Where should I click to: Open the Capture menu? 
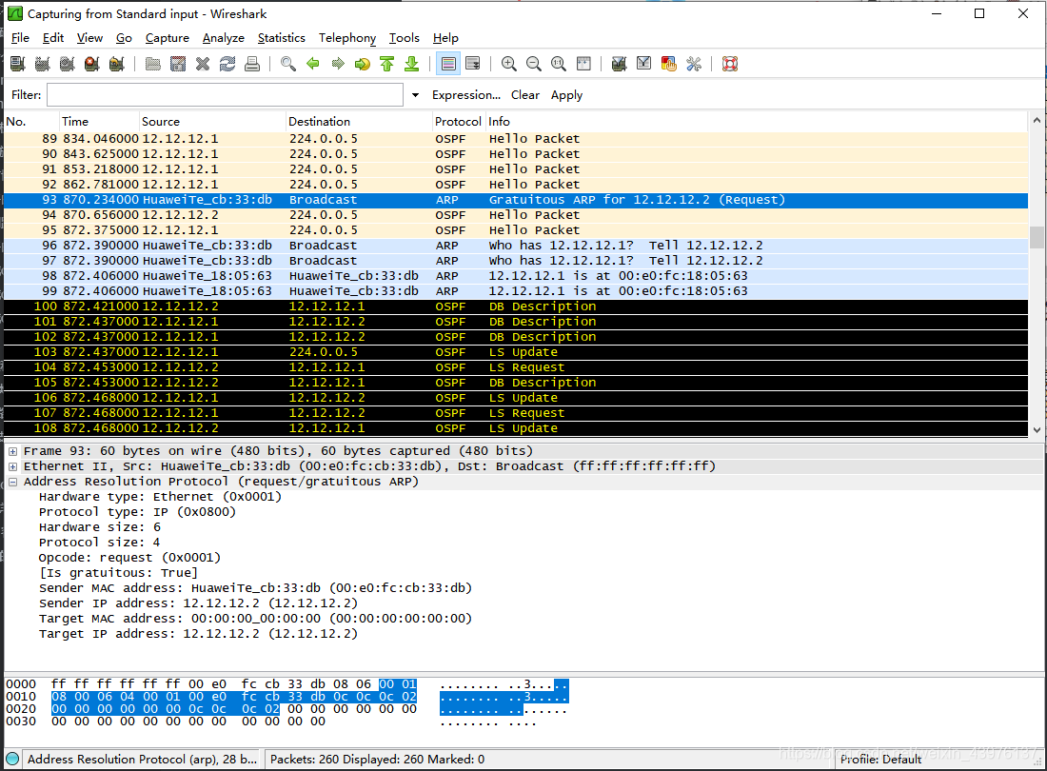tap(167, 38)
